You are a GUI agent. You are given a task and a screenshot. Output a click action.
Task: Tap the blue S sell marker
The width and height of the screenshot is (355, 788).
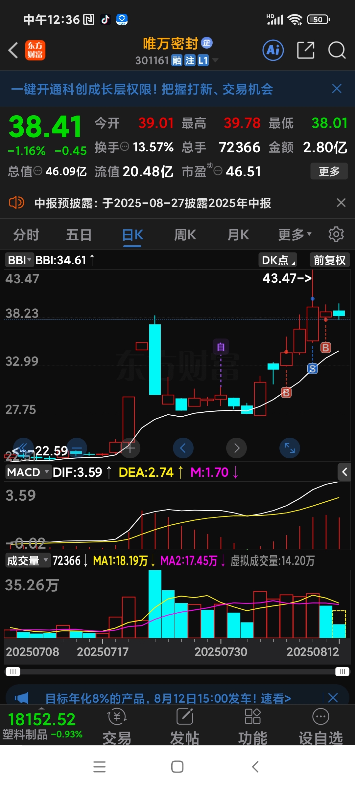(x=313, y=369)
